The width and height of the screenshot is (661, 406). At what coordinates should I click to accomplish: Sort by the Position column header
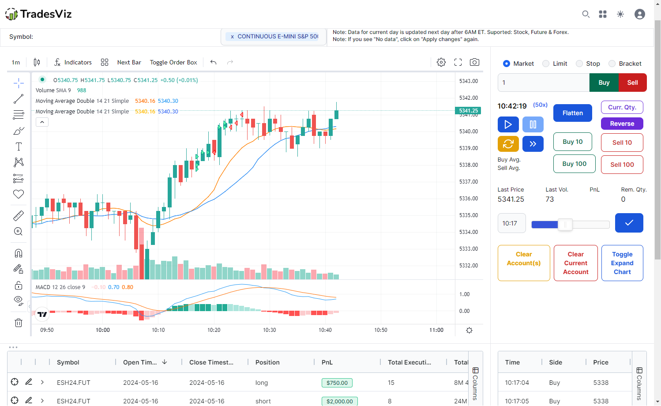tap(267, 362)
